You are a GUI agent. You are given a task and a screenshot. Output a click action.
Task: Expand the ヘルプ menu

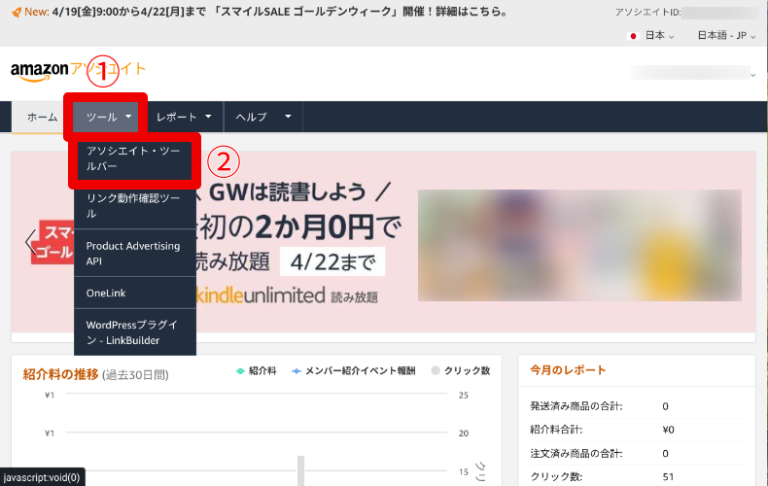[x=263, y=117]
